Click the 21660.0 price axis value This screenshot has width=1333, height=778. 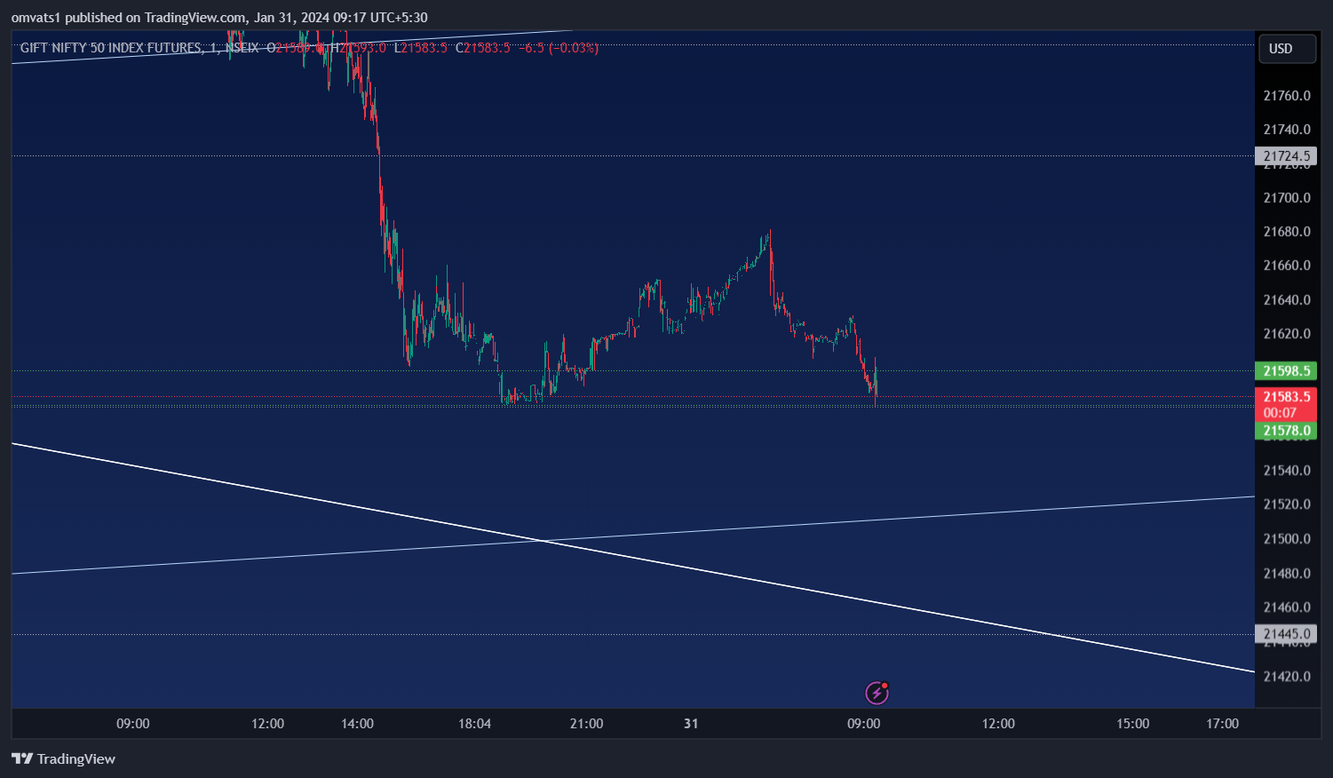(1287, 266)
